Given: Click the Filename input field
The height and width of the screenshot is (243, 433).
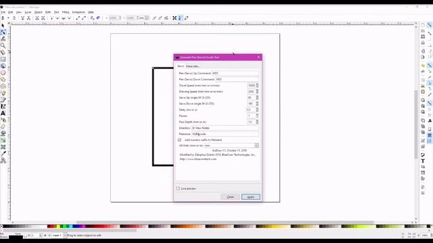Looking at the screenshot, I should [x=225, y=134].
